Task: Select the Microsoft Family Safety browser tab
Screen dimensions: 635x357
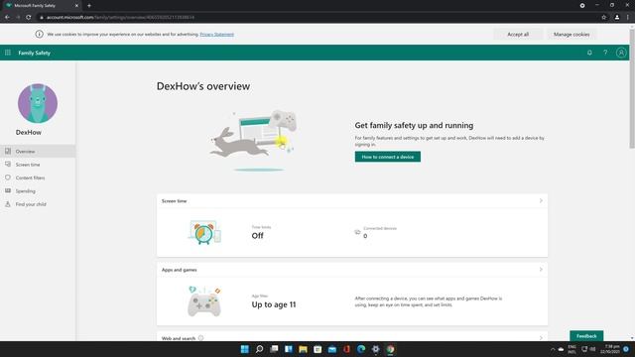Action: (x=42, y=6)
